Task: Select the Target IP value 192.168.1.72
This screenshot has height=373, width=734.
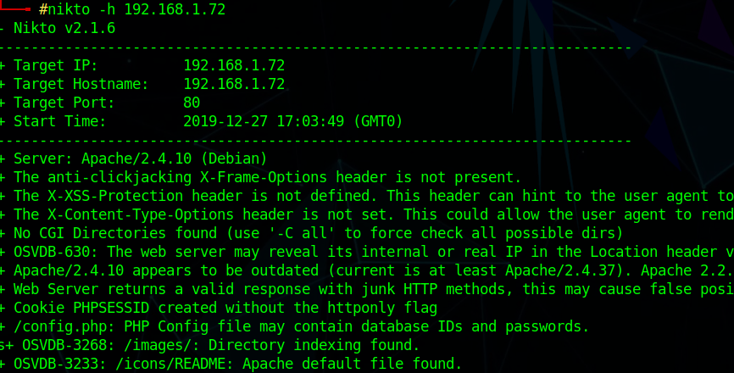Action: point(234,65)
